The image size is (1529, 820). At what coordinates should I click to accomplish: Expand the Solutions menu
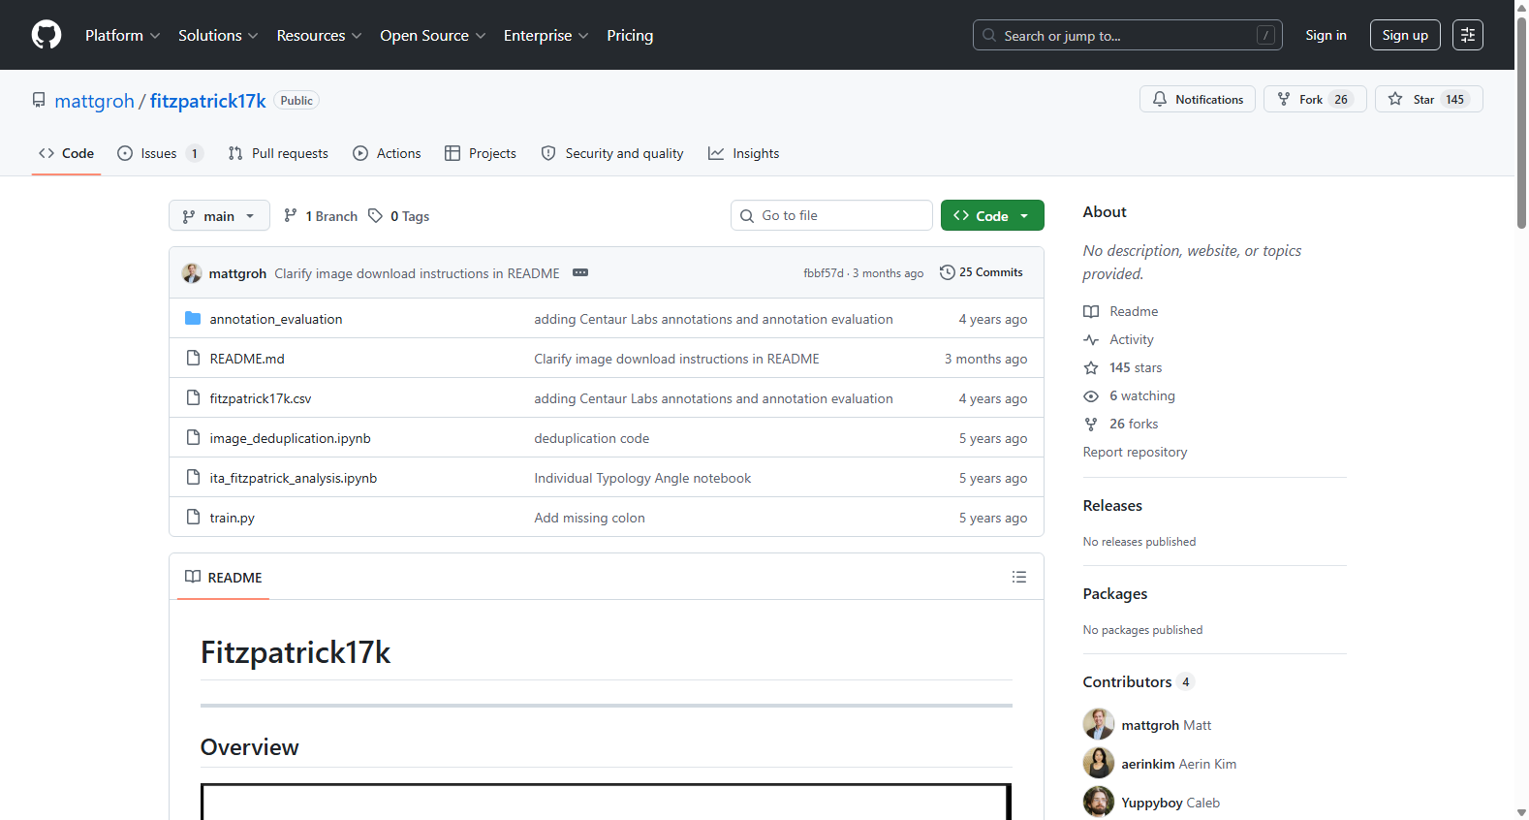point(218,35)
